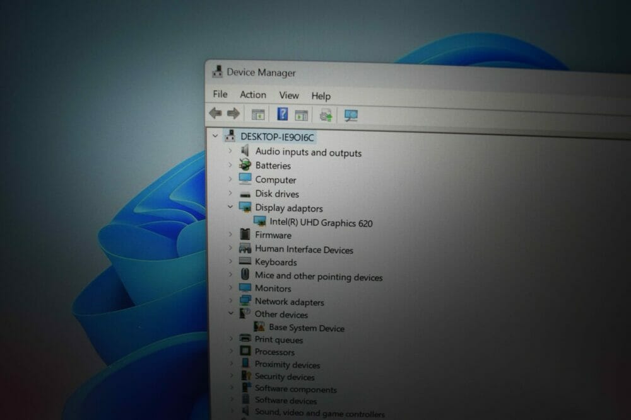Open the Help menu

321,96
